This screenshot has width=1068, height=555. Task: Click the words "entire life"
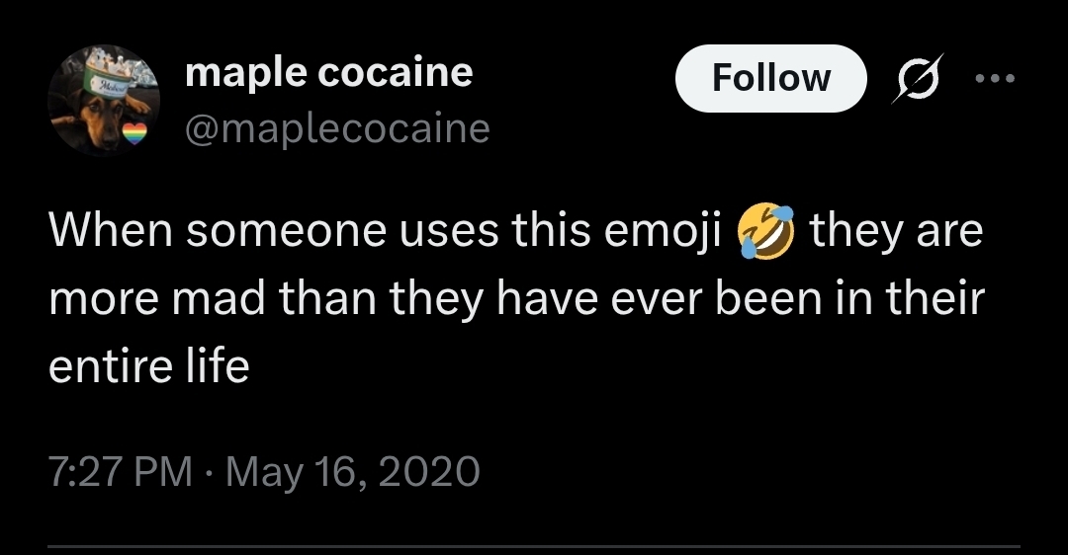(148, 366)
